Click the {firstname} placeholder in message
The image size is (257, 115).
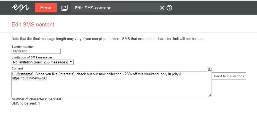[25, 74]
